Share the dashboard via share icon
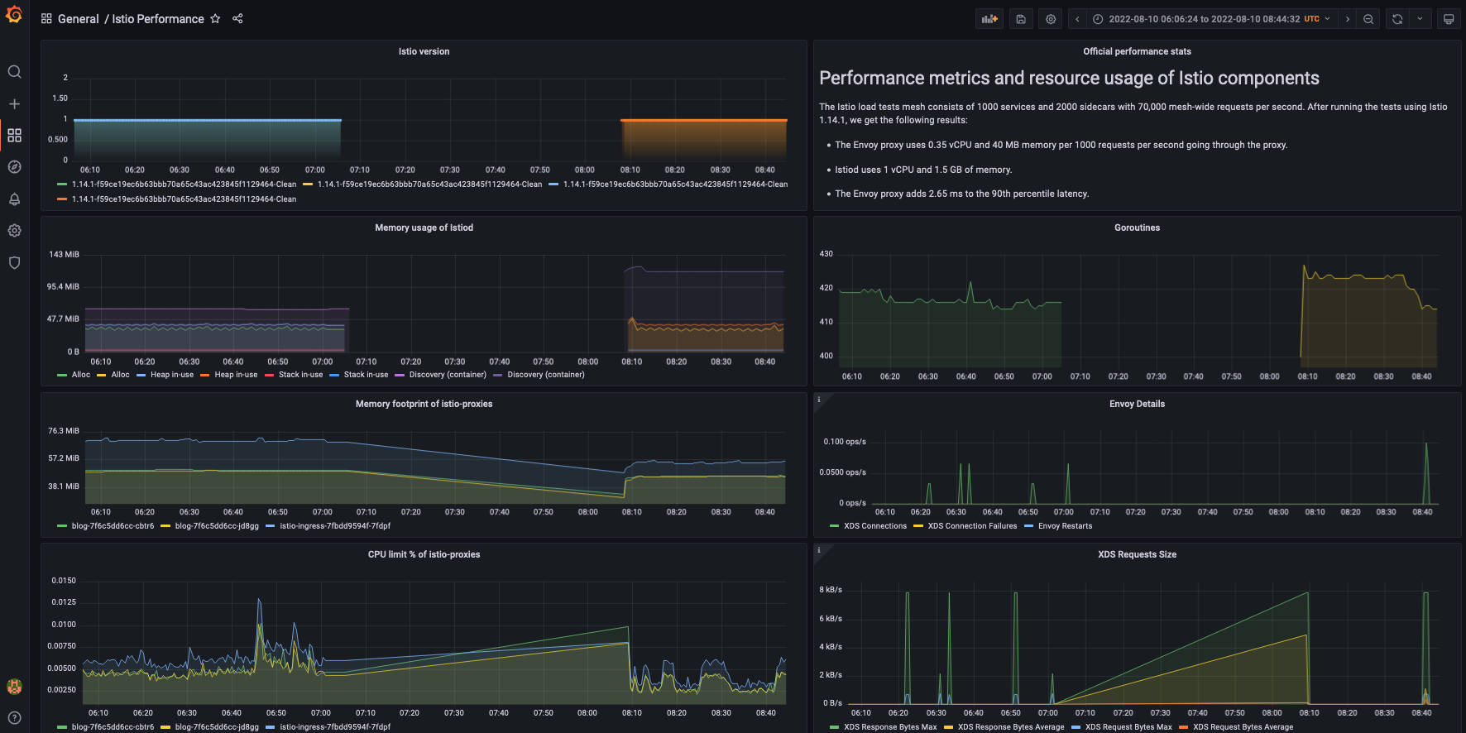Image resolution: width=1466 pixels, height=733 pixels. click(x=237, y=18)
